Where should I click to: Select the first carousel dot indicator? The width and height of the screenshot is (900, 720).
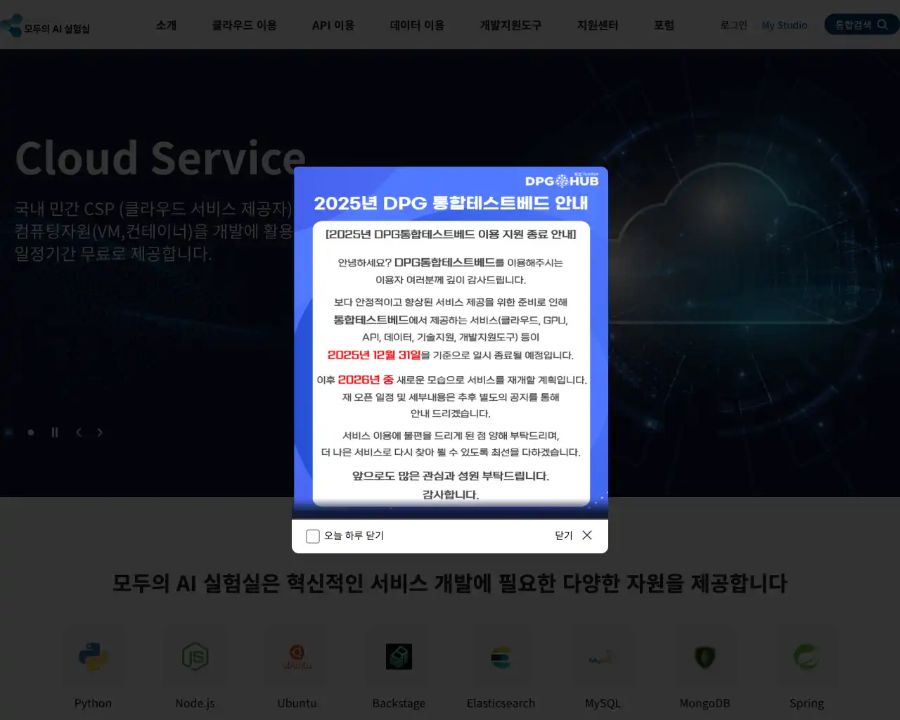30,432
